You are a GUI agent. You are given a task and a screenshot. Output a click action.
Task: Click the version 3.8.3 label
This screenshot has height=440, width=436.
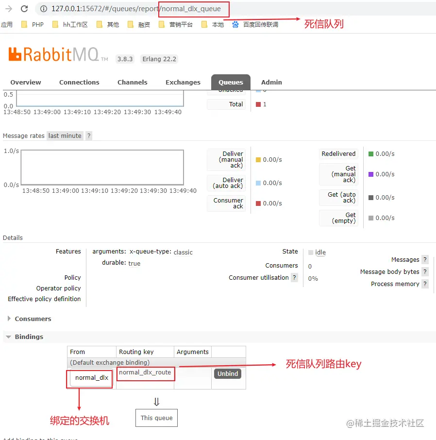click(125, 59)
